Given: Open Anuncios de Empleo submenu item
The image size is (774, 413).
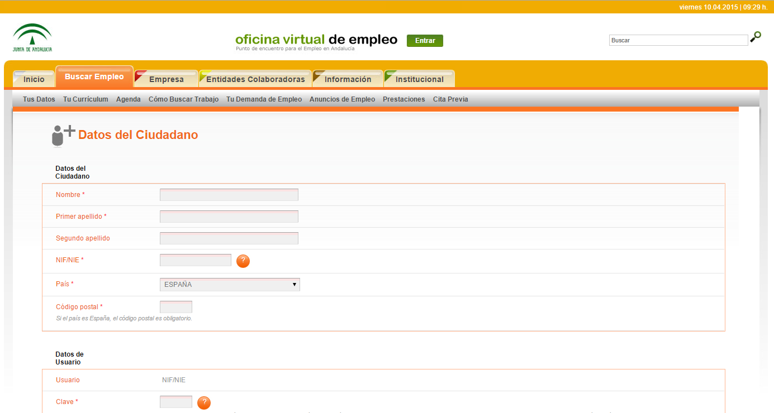Looking at the screenshot, I should click(342, 99).
